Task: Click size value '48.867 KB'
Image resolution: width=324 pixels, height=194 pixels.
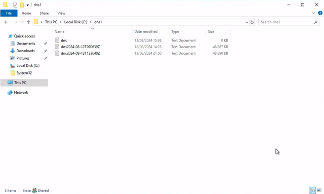Action: click(220, 47)
